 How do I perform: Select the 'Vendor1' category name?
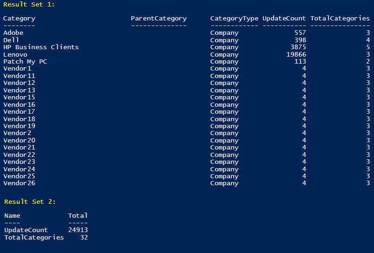pyautogui.click(x=17, y=69)
